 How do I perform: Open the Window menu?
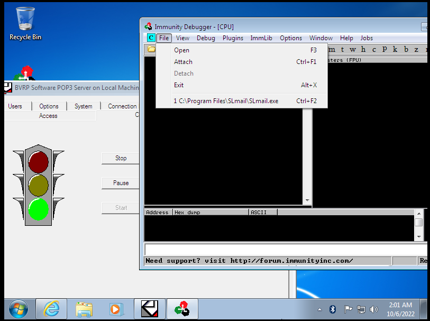pos(321,38)
